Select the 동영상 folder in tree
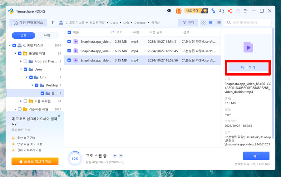This screenshot has width=281, height=177. (35, 93)
